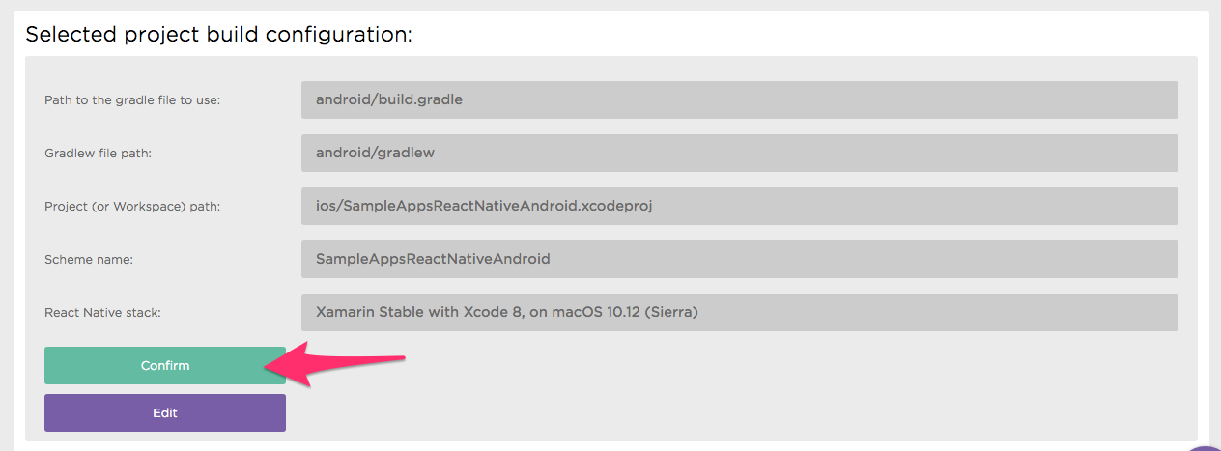Focus the Scheme name input box
The width and height of the screenshot is (1221, 451).
click(x=739, y=259)
